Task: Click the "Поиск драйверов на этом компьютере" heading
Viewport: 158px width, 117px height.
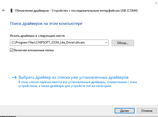Action: coord(46,24)
